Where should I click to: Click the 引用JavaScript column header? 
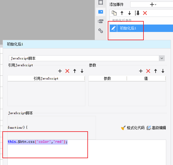46,78
